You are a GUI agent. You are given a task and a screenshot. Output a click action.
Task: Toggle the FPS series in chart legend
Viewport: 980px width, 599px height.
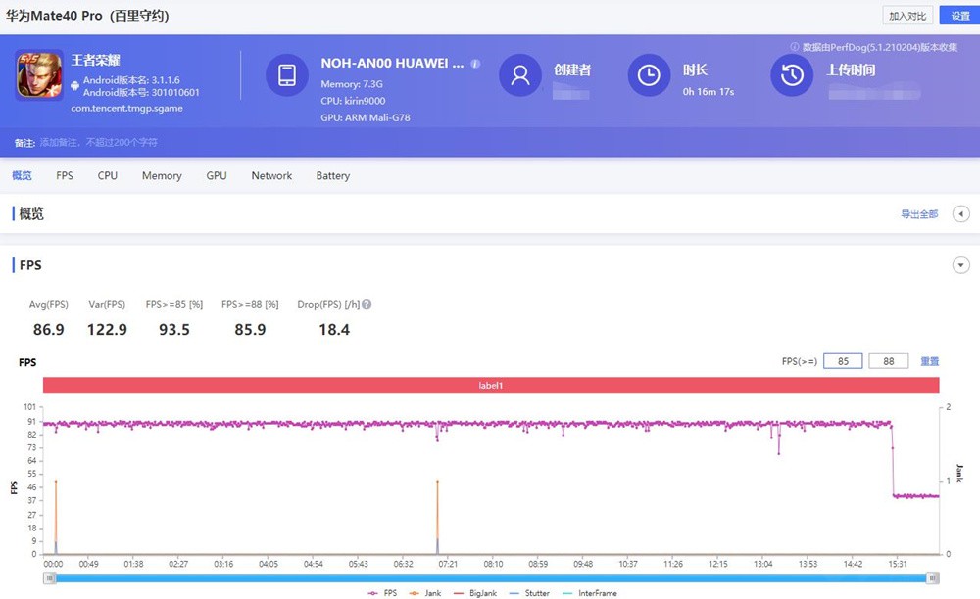pyautogui.click(x=382, y=593)
